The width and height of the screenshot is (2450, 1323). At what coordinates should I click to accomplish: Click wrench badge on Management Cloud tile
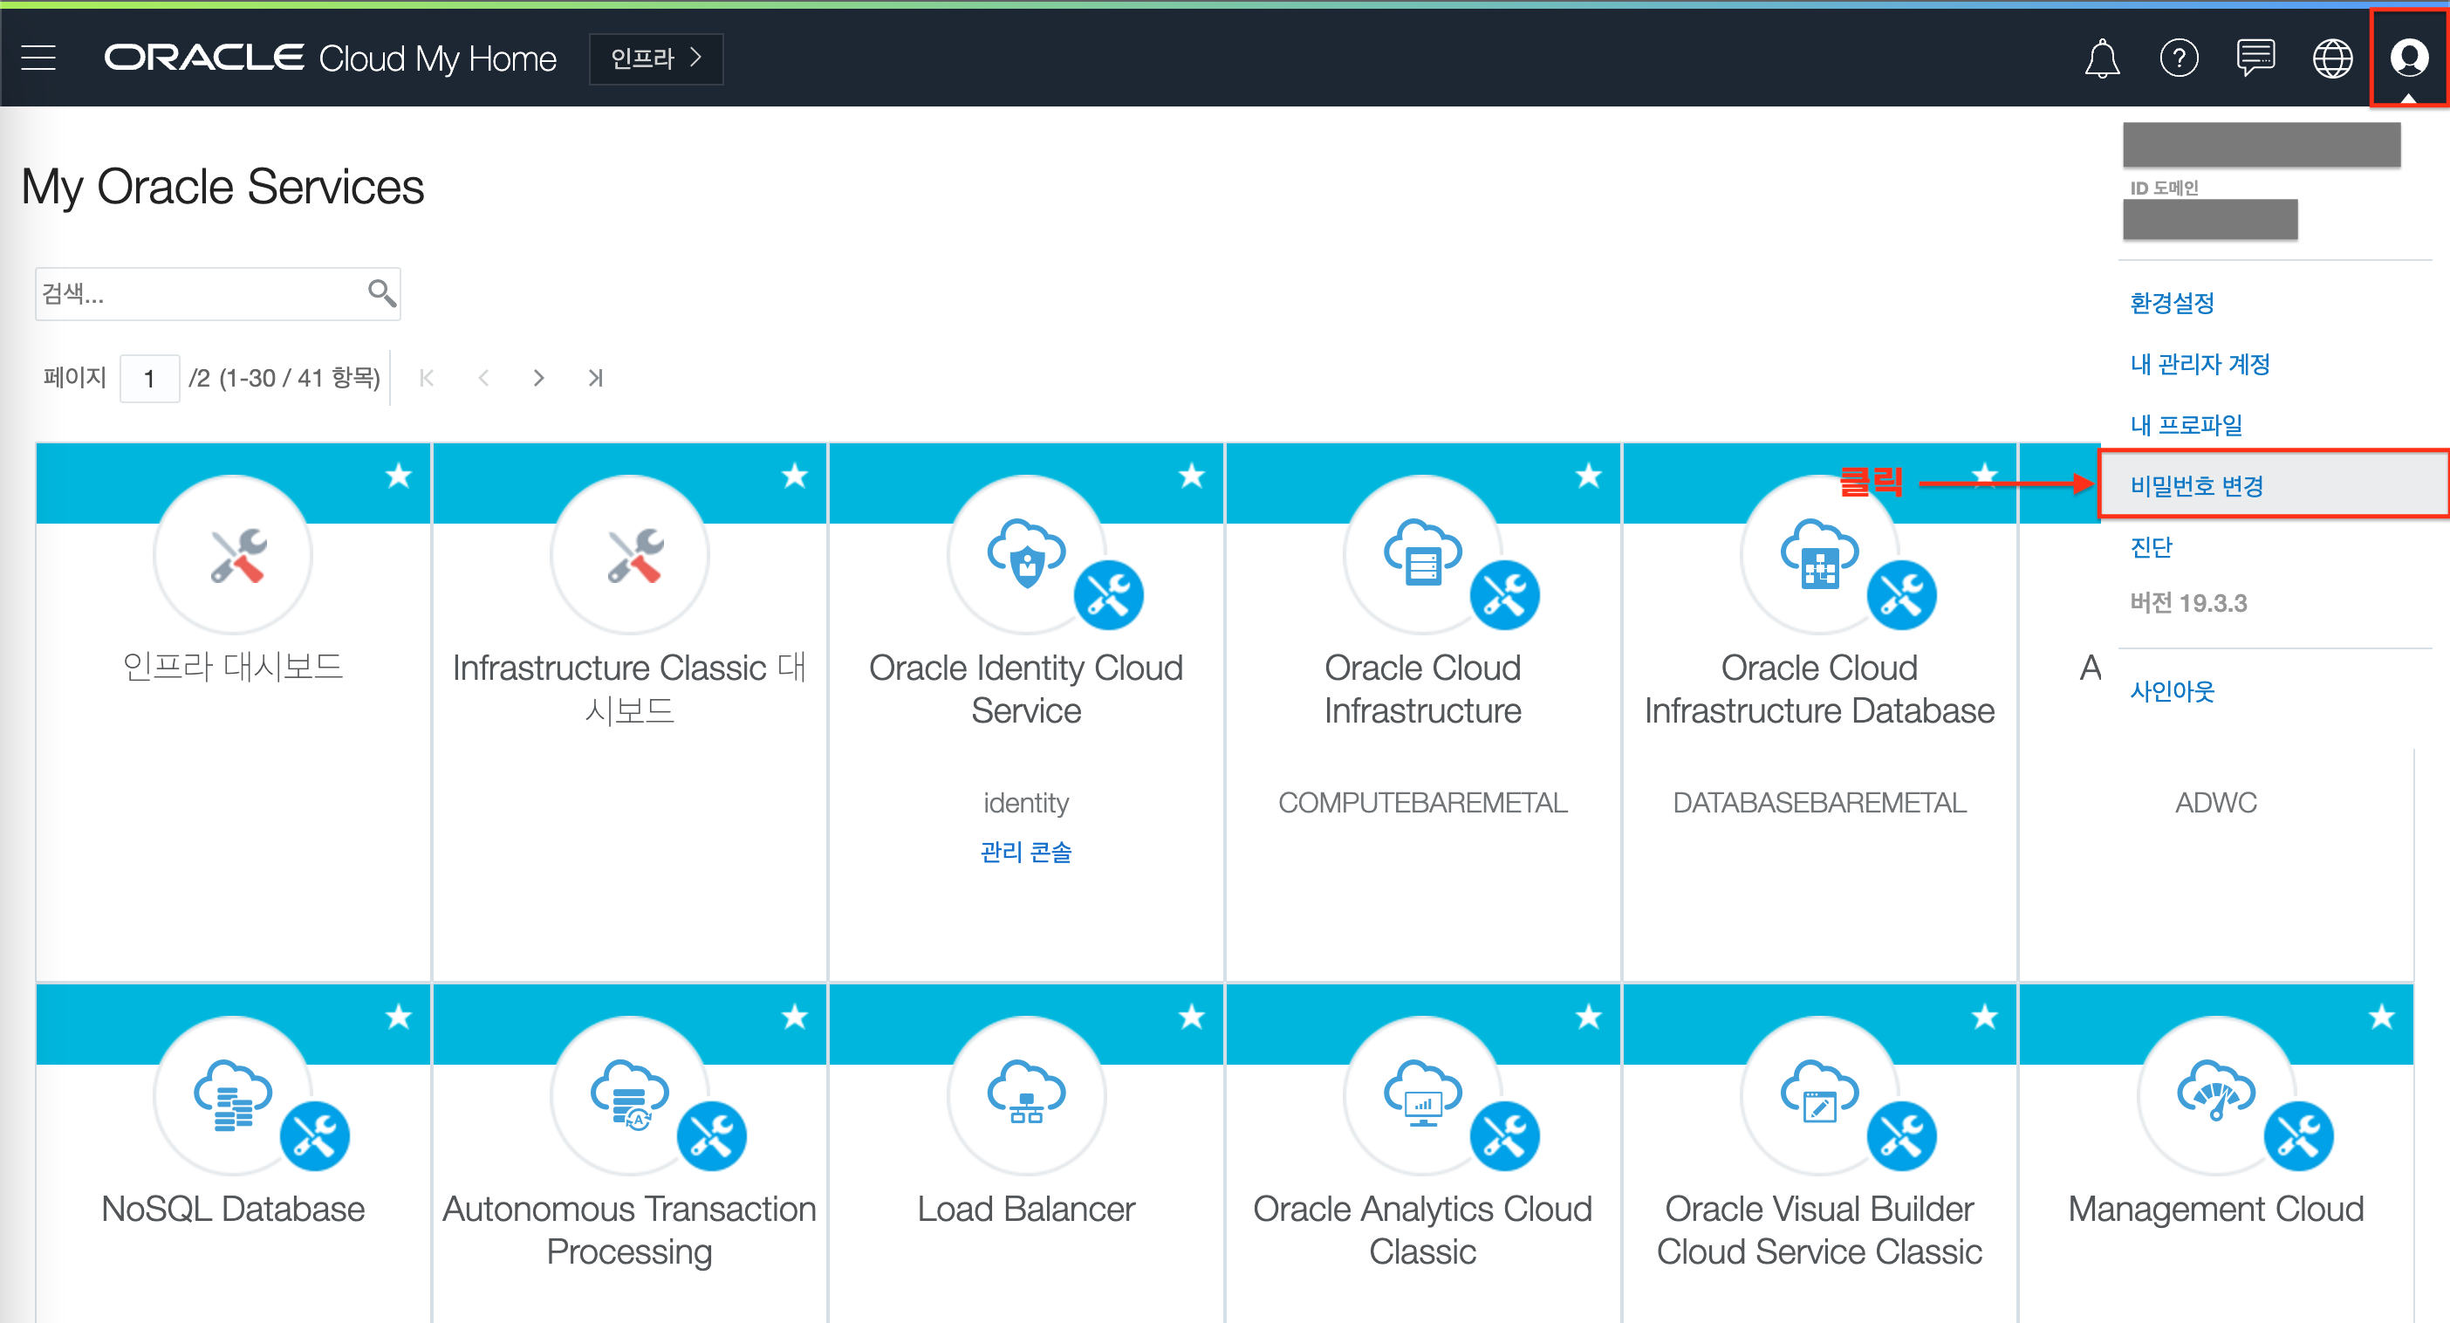[x=2298, y=1136]
